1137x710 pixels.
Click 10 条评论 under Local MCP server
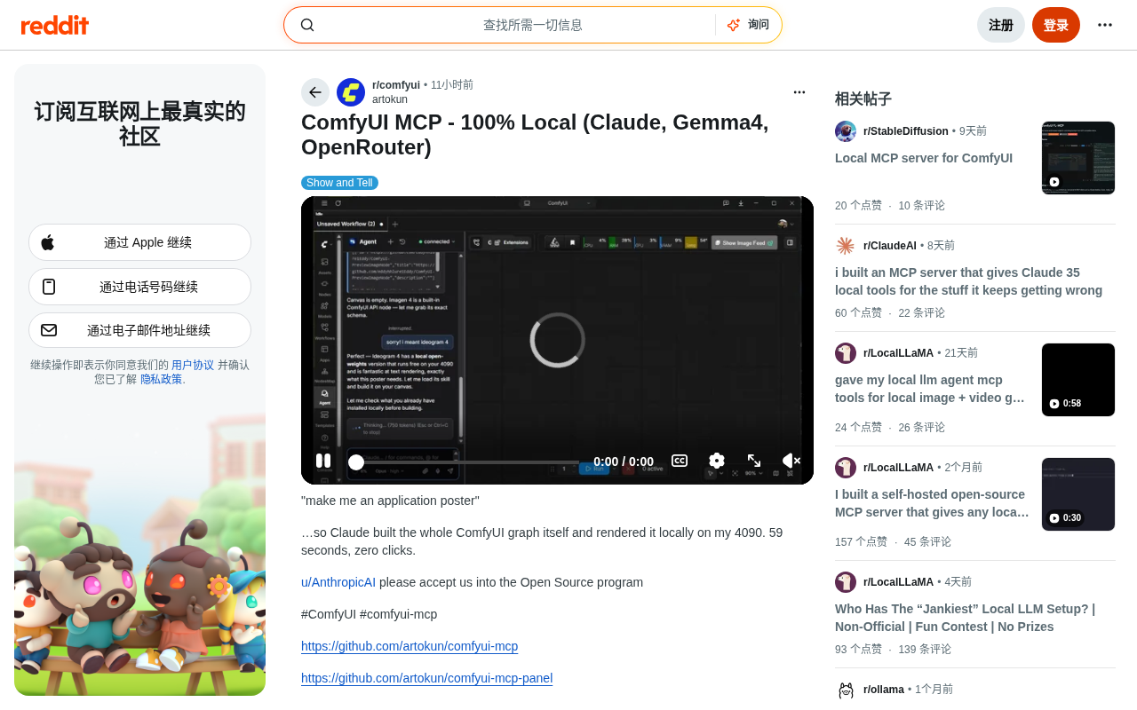pos(921,205)
